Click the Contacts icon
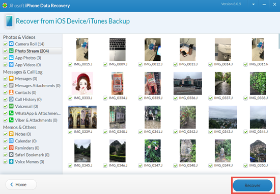The width and height of the screenshot is (280, 194). click(x=11, y=92)
